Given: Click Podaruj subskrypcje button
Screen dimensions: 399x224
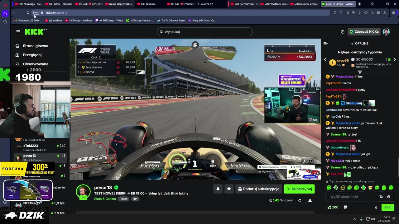Looking at the screenshot, I should click(x=259, y=189).
